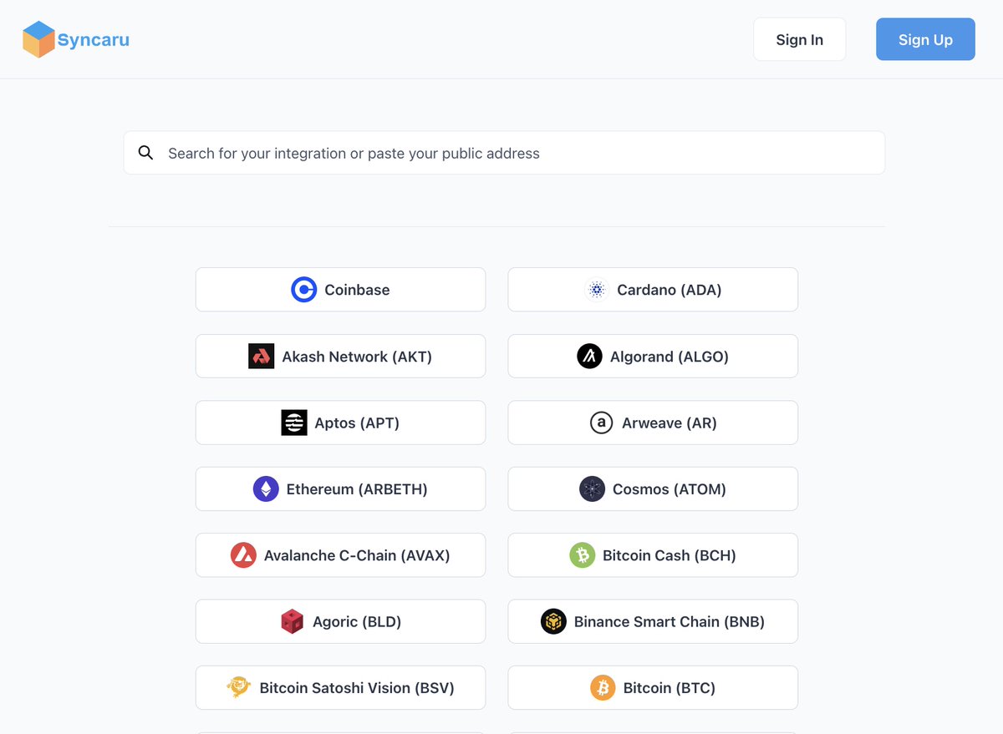Screen dimensions: 1003x734
Task: Click the Agoric red cube icon
Action: 292,621
